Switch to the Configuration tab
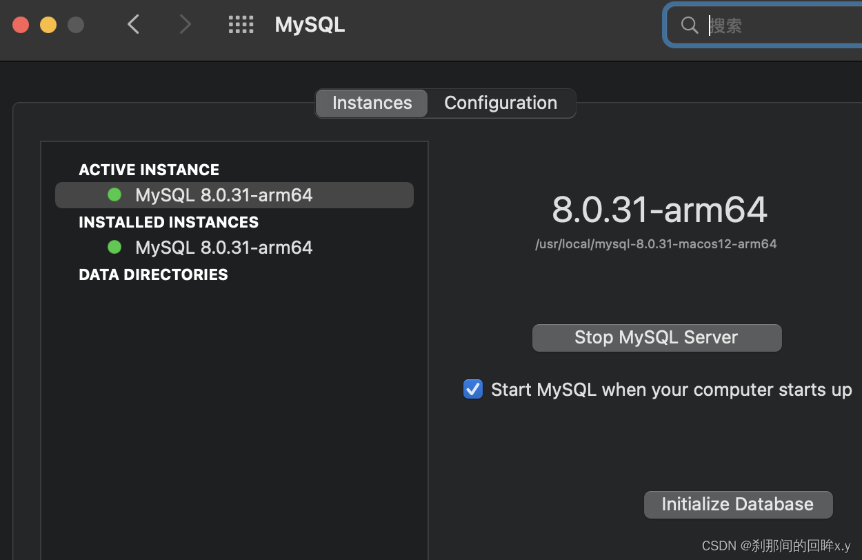 [501, 103]
